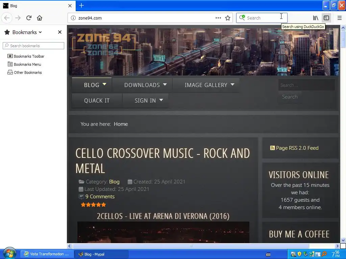Click the horizontal scrollbar left arrow
Screen dimensions: 346x259
click(70, 246)
